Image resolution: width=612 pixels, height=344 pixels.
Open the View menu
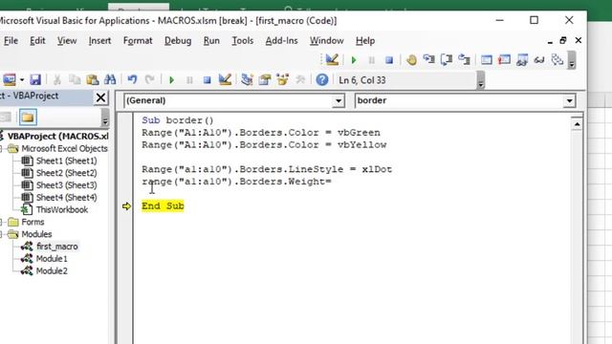pyautogui.click(x=67, y=40)
